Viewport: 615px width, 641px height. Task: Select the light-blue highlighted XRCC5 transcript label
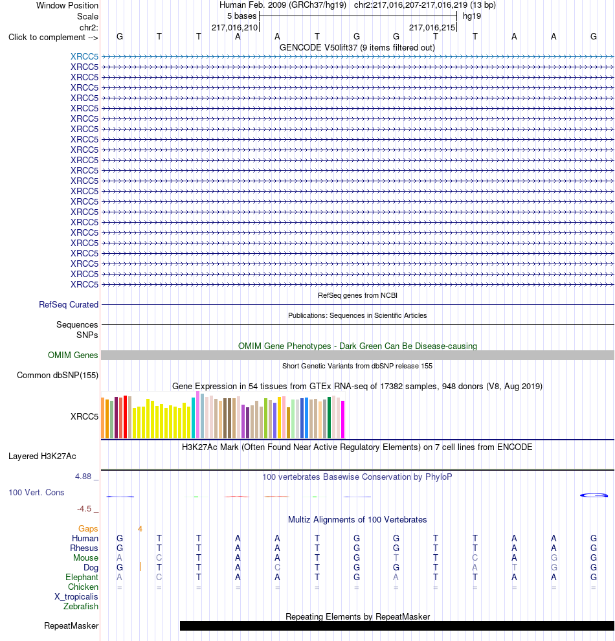[84, 56]
